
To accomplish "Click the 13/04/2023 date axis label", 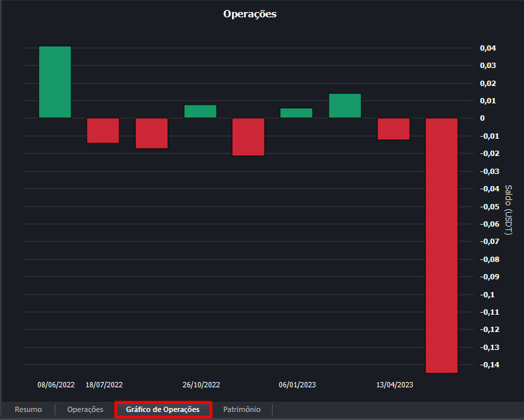I will [x=395, y=385].
